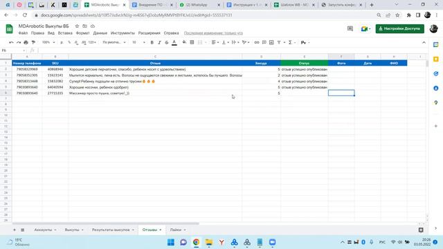Print the spreadsheet via the printer icon
Viewport: 443px width, 249px height.
pos(26,42)
